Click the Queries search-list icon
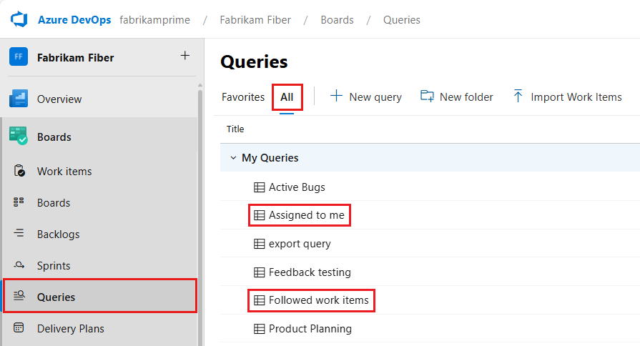 [x=19, y=295]
